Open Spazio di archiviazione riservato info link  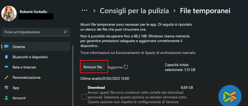click(x=138, y=53)
